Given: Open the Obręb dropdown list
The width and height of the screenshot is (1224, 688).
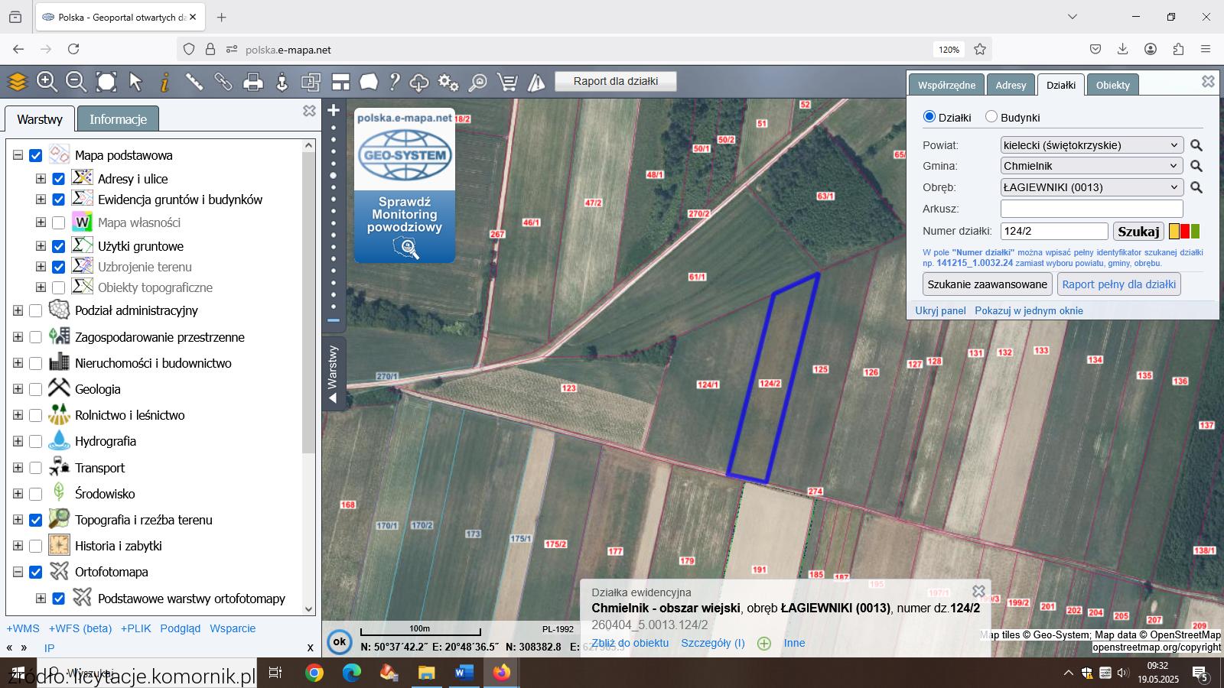Looking at the screenshot, I should tap(1092, 187).
